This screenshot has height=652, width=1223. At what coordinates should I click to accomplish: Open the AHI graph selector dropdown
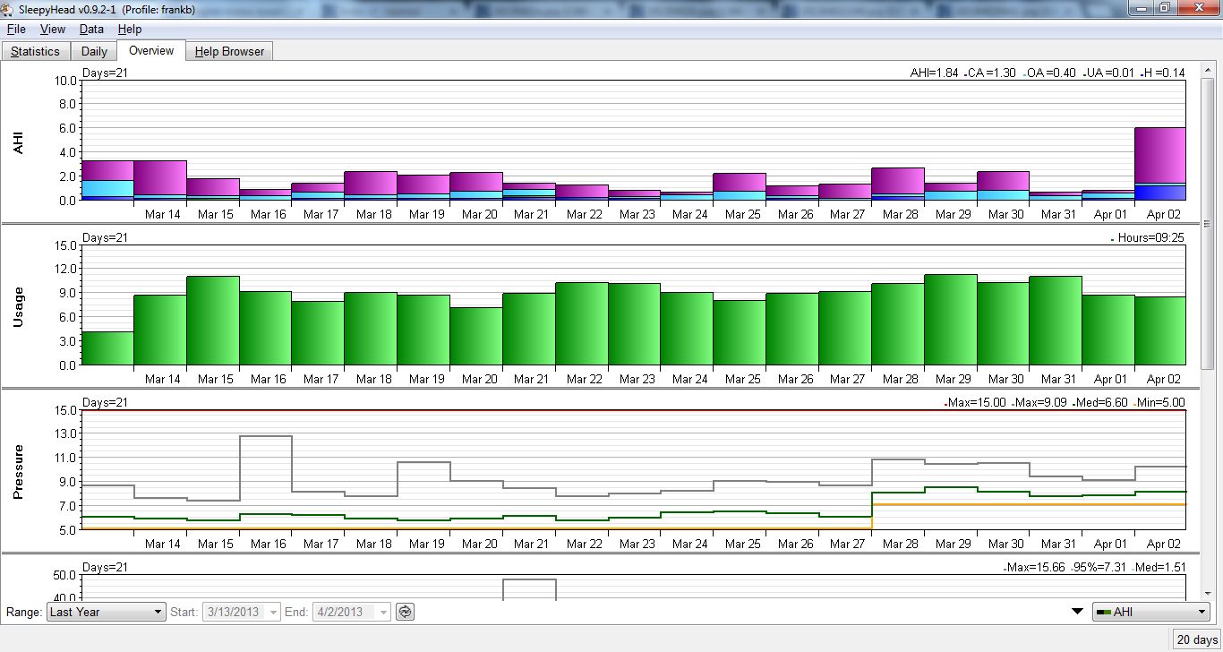point(1151,612)
